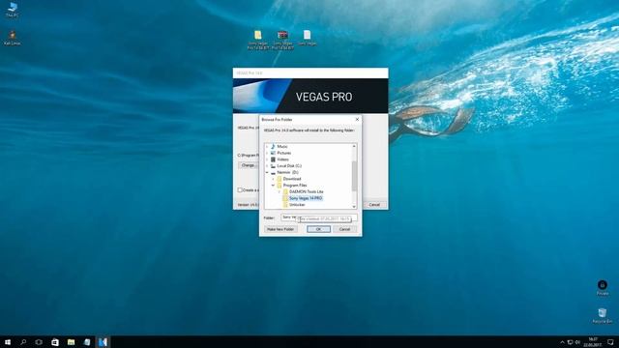
Task: Select the Unlocker folder in tree
Action: coord(297,205)
